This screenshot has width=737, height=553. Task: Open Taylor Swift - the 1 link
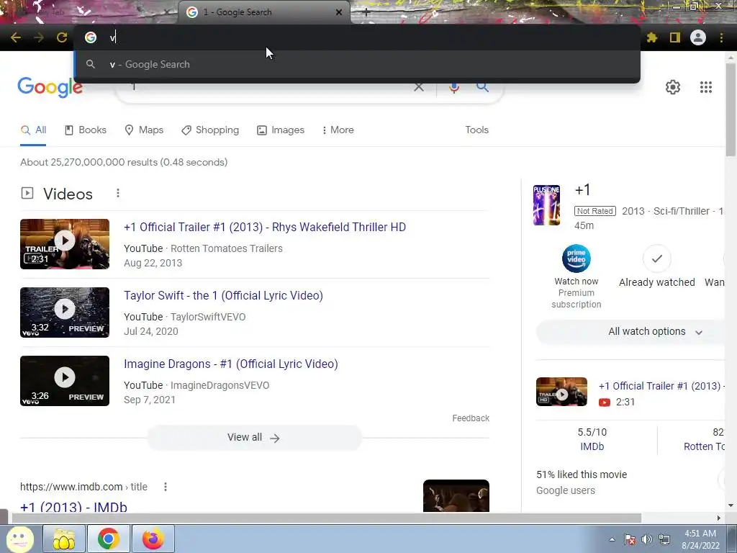[x=223, y=296]
